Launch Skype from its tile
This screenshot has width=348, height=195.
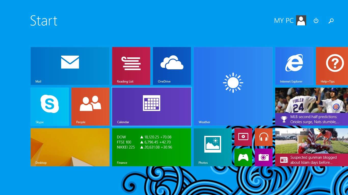(x=49, y=106)
